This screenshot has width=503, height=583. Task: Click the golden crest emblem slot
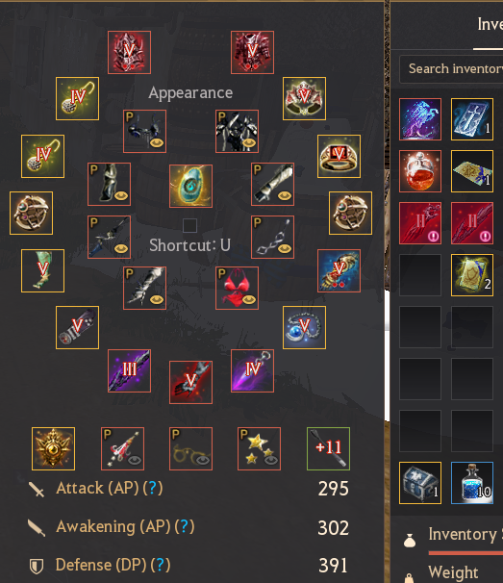53,448
